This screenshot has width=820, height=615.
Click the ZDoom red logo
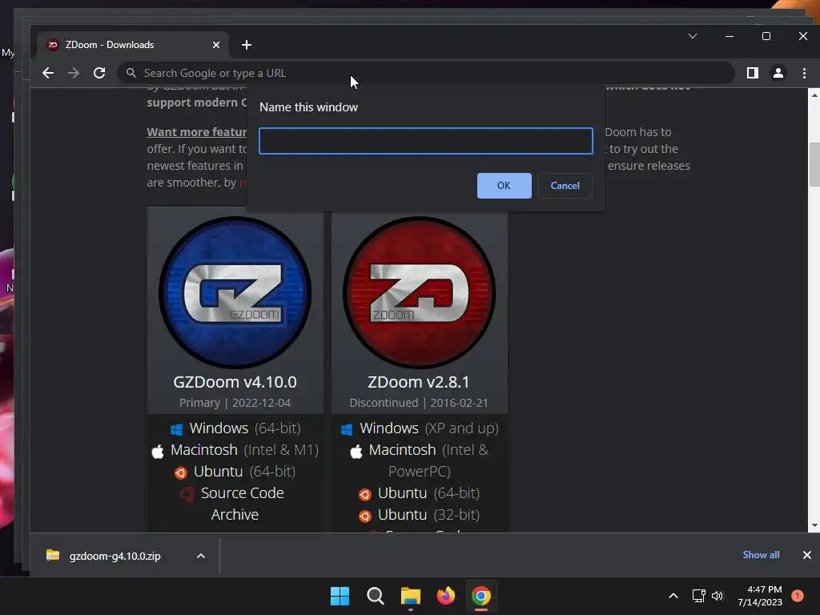click(x=420, y=292)
